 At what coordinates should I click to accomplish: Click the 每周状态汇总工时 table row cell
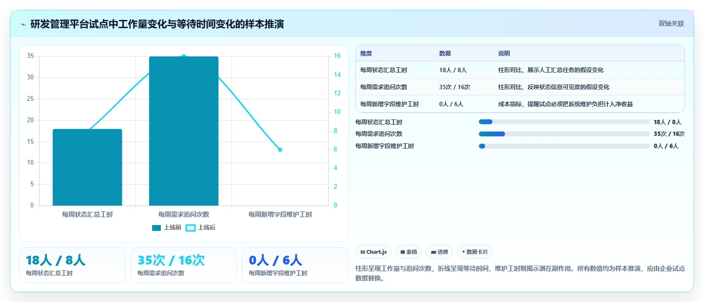point(384,70)
